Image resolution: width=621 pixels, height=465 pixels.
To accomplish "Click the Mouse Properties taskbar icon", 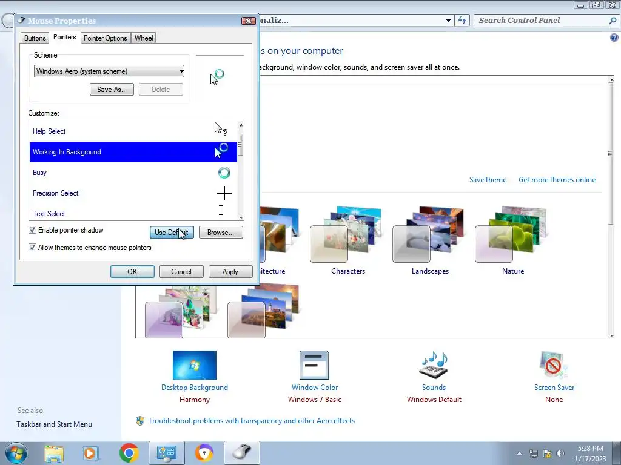I will (x=242, y=453).
